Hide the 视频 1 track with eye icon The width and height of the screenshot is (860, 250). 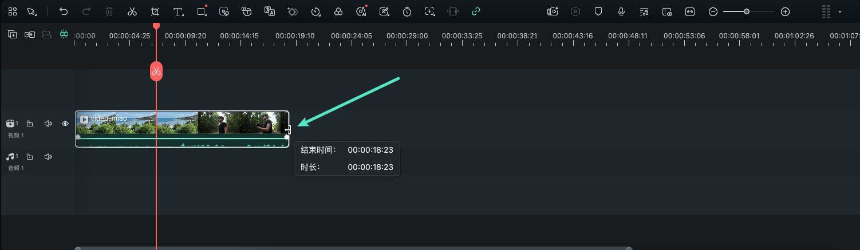click(x=65, y=124)
